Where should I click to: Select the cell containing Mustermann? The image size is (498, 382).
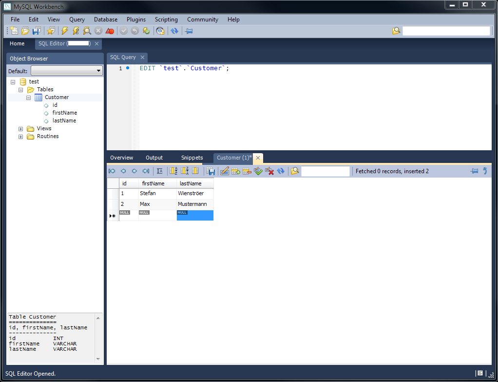point(195,204)
